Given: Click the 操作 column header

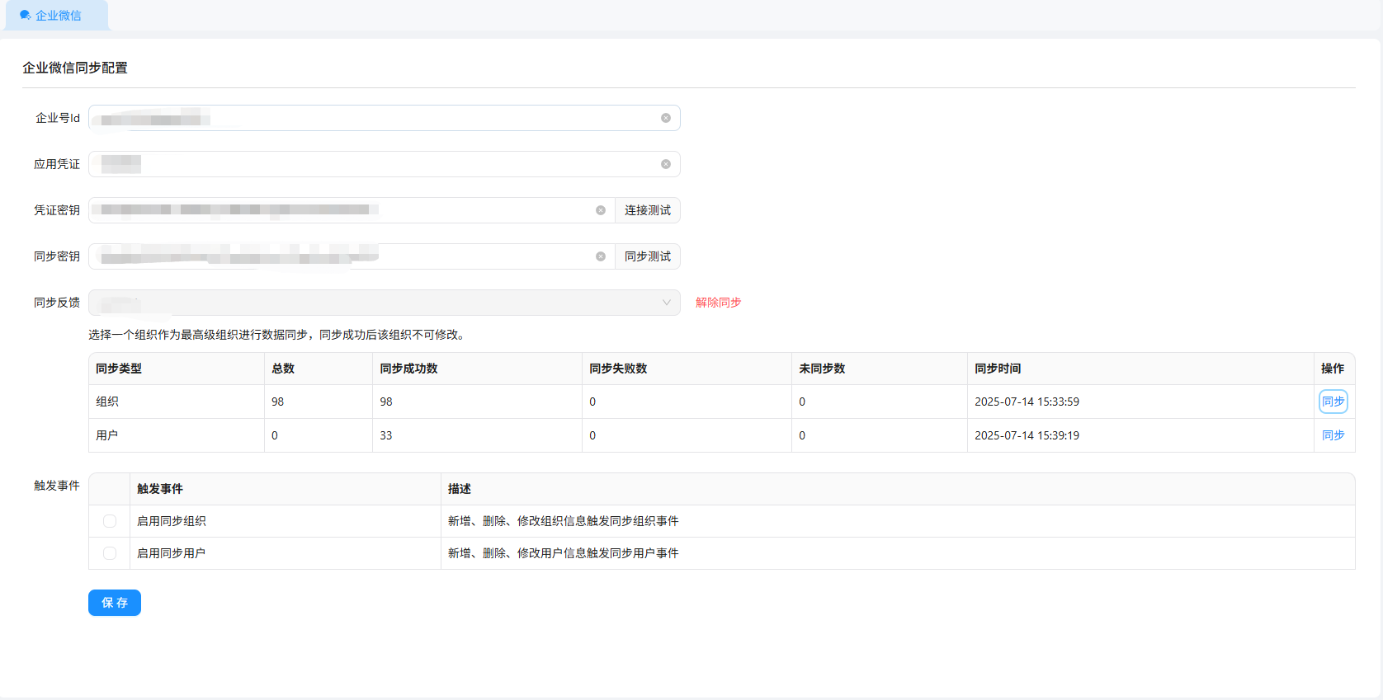Looking at the screenshot, I should 1333,369.
